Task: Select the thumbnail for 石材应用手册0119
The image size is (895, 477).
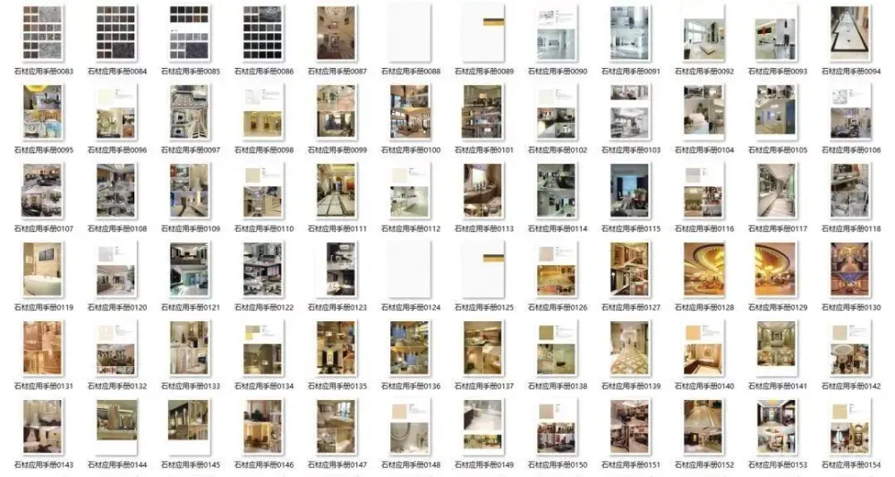Action: tap(42, 268)
